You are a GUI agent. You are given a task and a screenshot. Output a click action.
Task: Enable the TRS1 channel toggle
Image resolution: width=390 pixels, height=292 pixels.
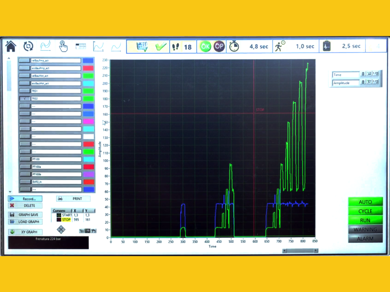pyautogui.click(x=24, y=91)
